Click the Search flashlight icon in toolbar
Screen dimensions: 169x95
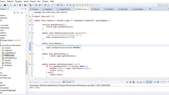tap(52, 5)
